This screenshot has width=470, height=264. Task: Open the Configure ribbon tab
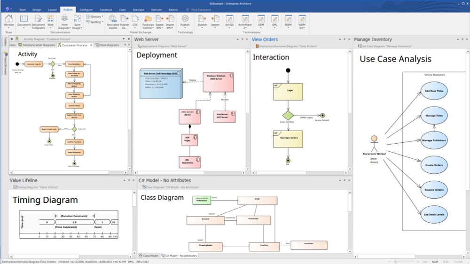point(86,10)
